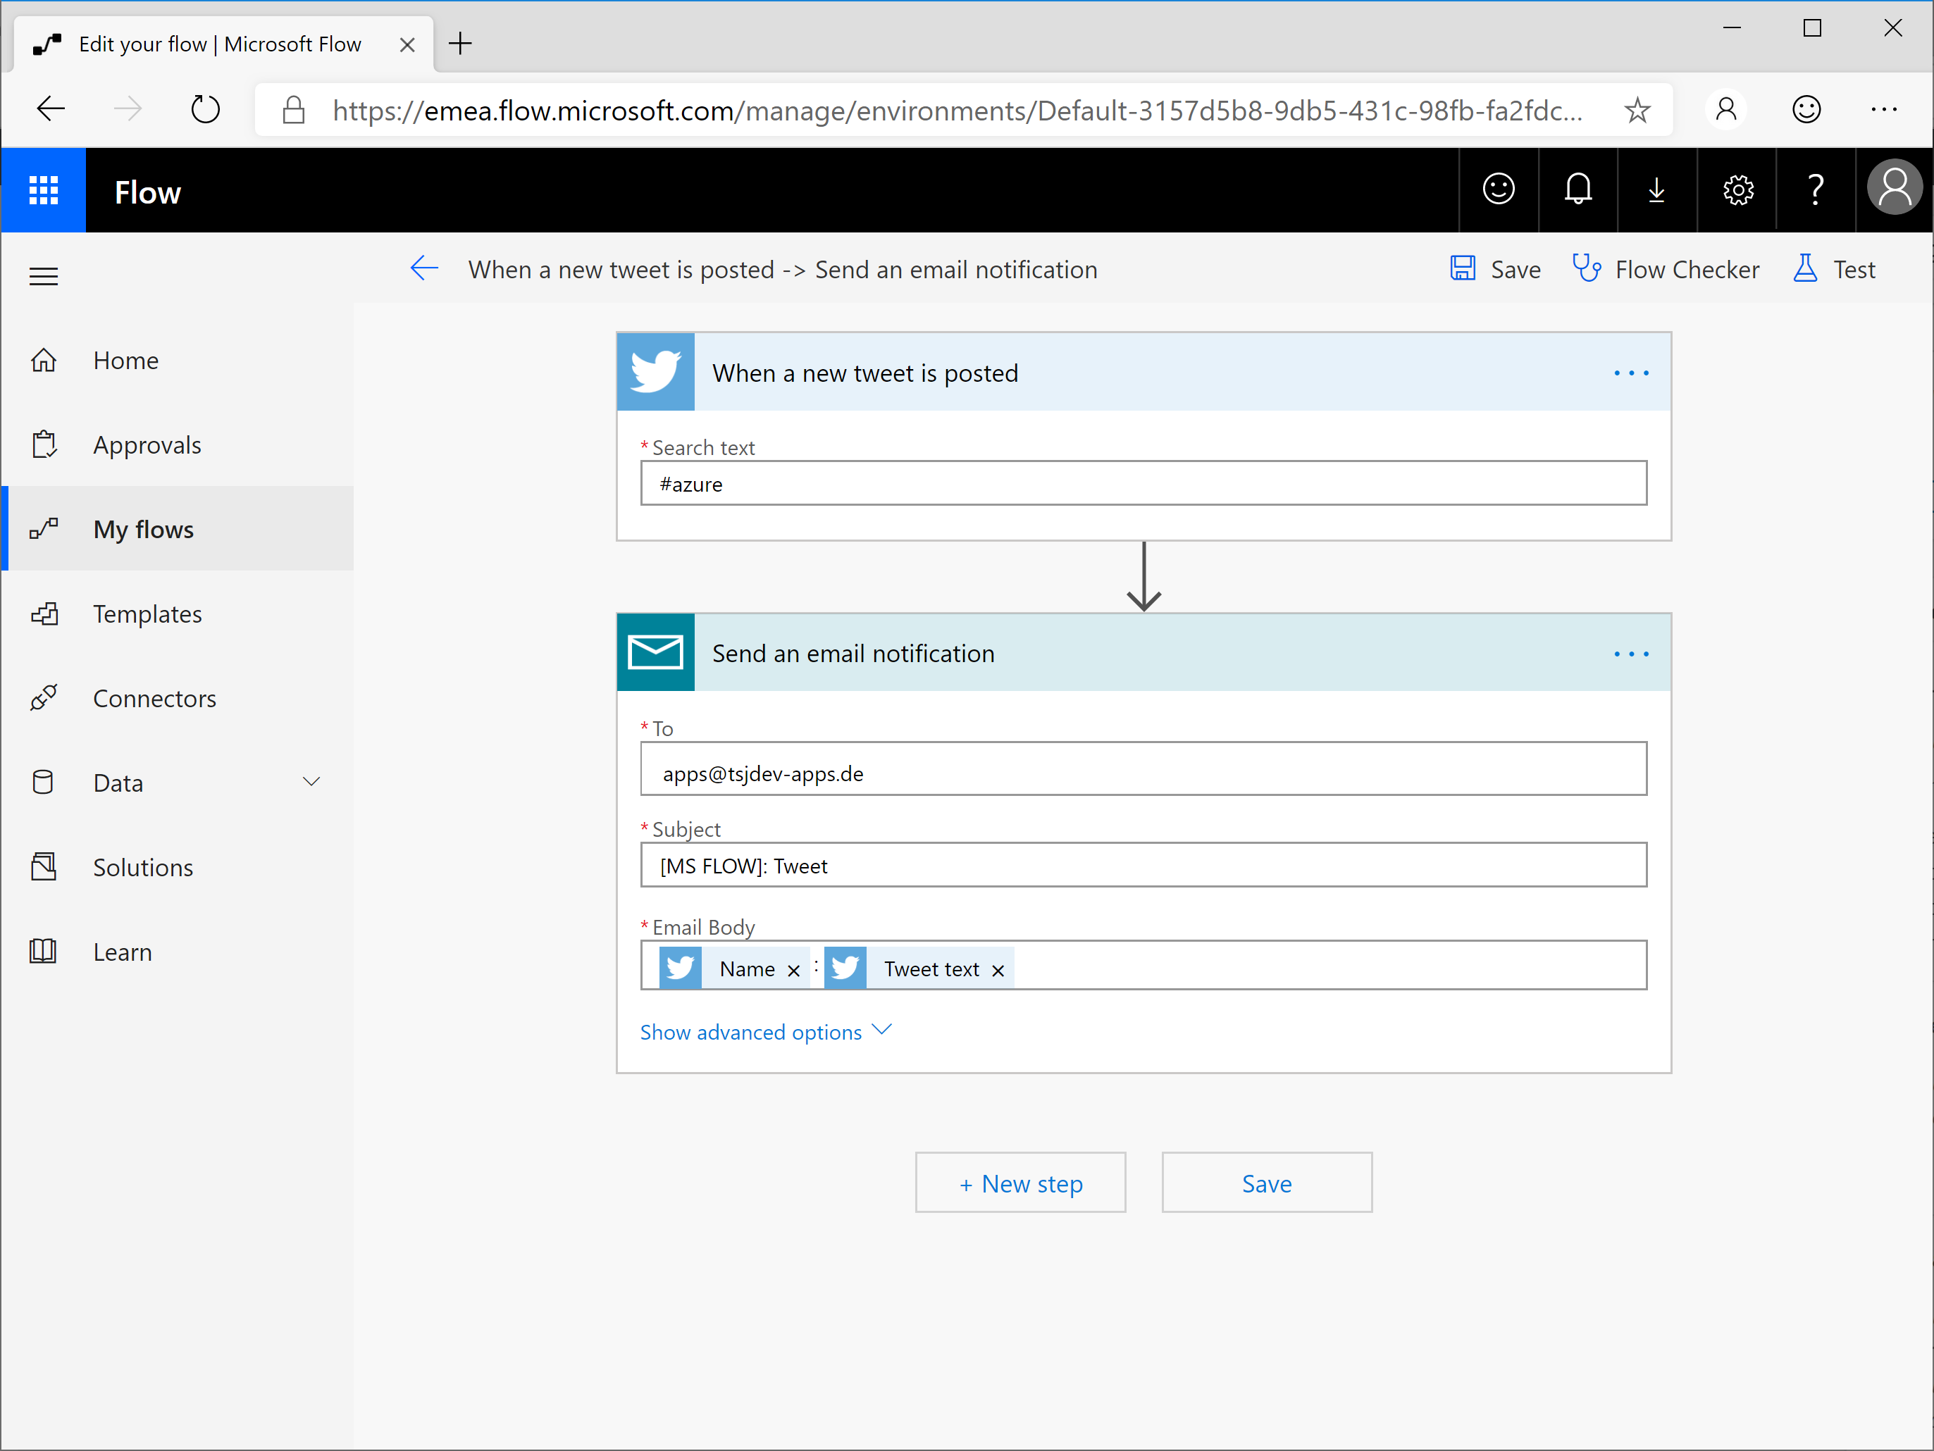Go to Templates in sidebar
Viewport: 1934px width, 1451px height.
(x=147, y=614)
